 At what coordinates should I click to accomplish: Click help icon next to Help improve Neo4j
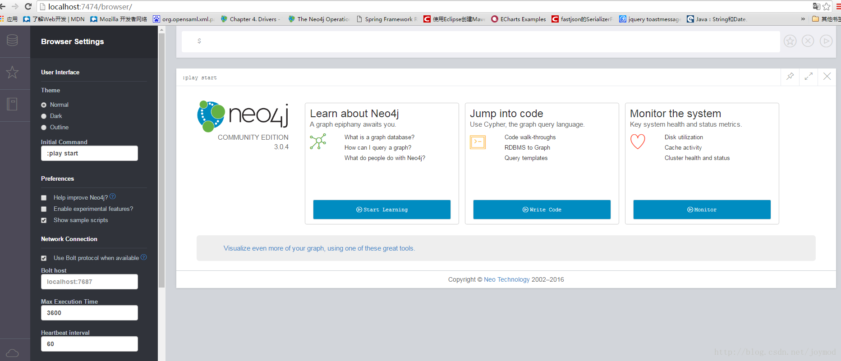[113, 196]
